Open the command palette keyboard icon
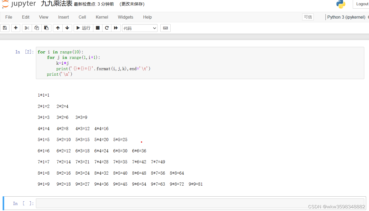Screen dimensions: 369x211 (165, 28)
